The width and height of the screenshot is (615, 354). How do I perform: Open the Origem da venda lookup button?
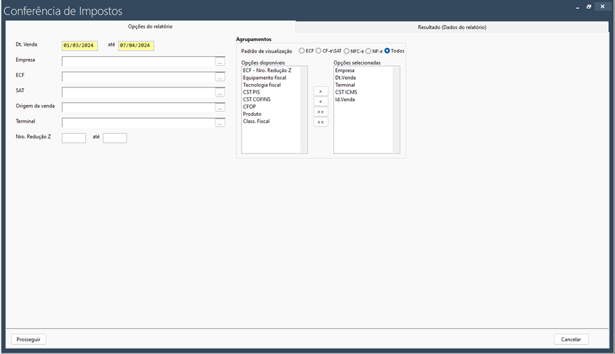click(x=220, y=108)
